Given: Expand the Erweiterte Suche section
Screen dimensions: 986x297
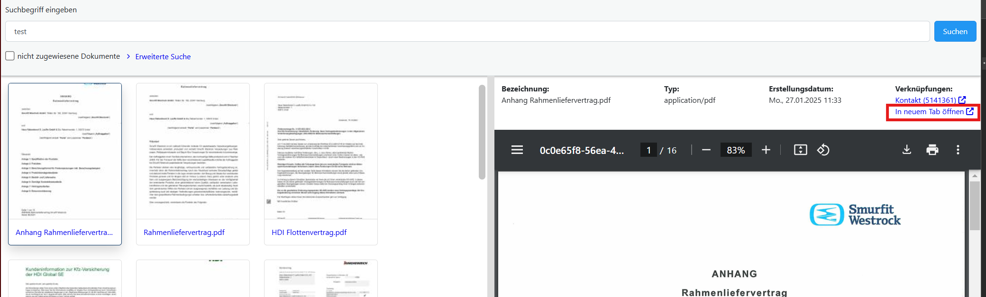Looking at the screenshot, I should [x=163, y=56].
